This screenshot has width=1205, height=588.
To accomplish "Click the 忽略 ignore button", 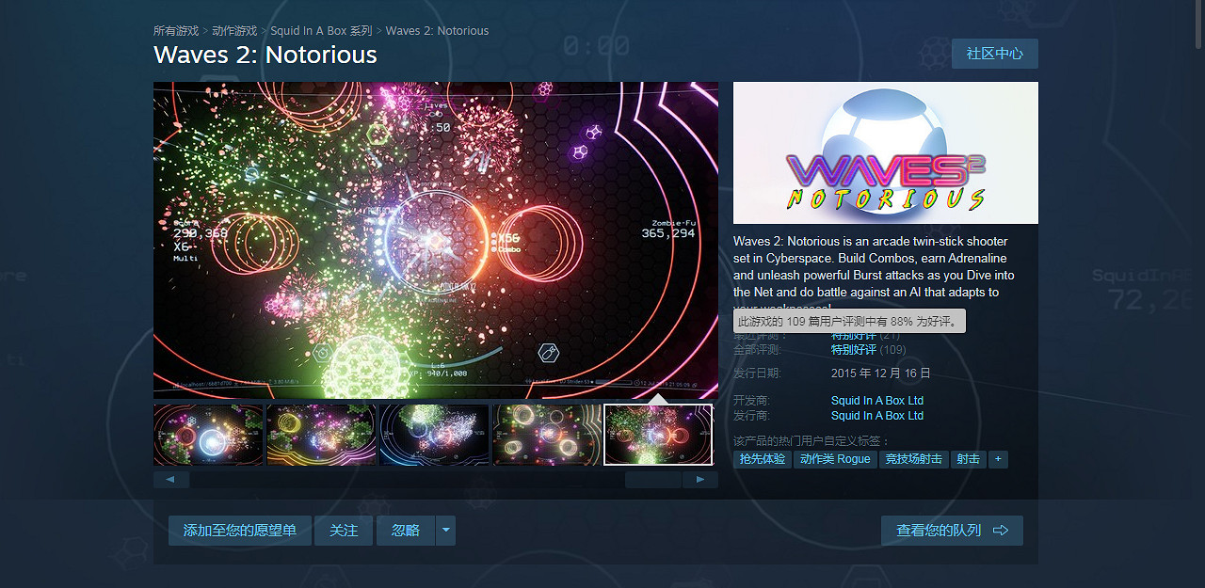I will point(406,531).
